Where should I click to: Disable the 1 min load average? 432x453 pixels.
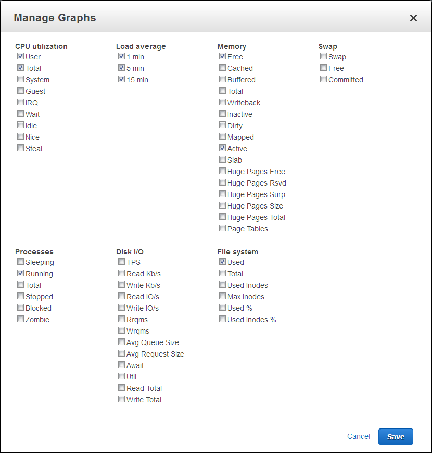[121, 56]
